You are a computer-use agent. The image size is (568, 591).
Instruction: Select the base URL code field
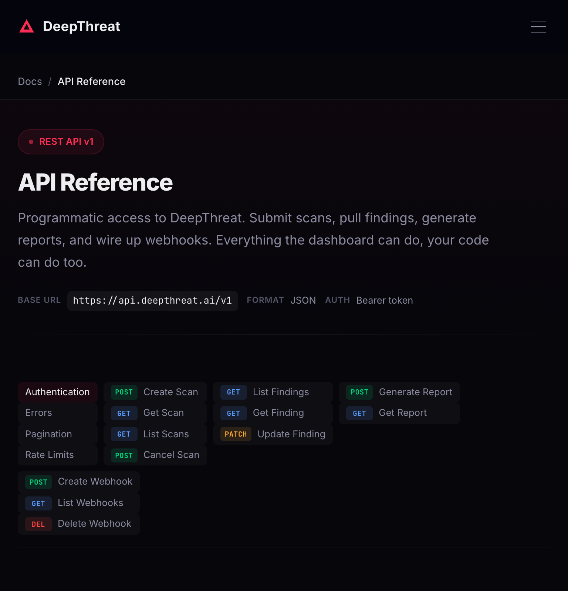(x=152, y=301)
